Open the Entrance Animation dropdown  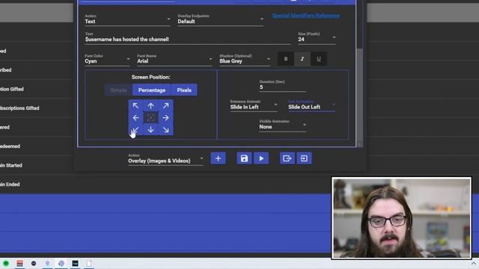click(254, 105)
